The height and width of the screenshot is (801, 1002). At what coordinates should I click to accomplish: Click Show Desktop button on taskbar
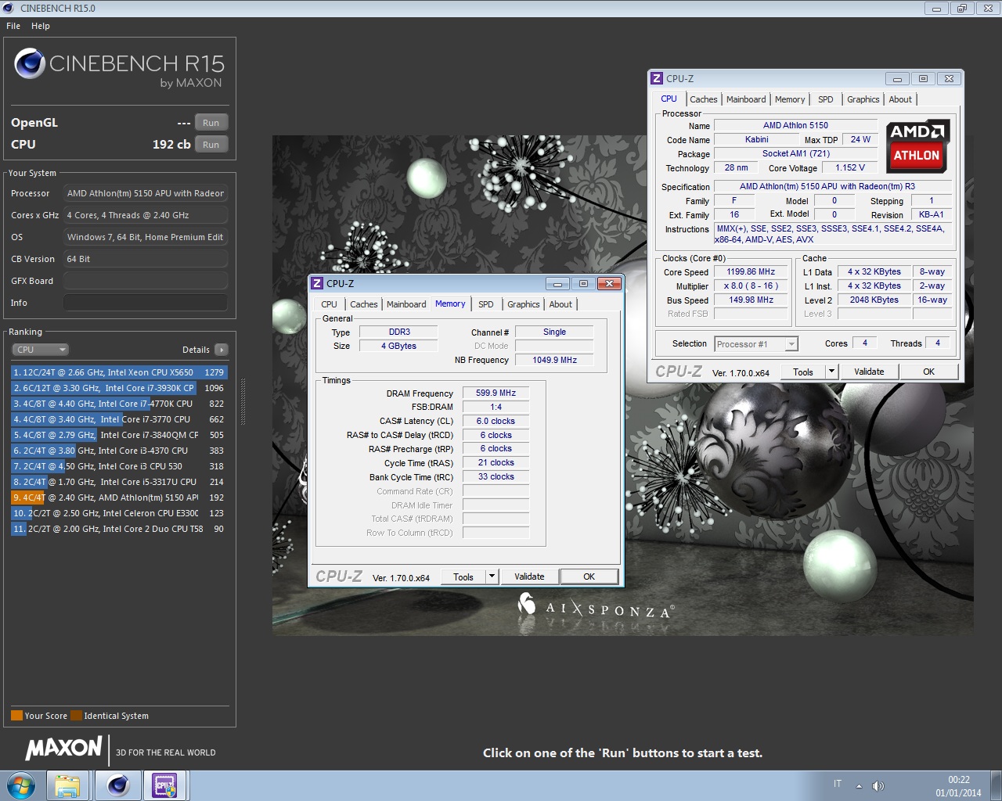996,785
